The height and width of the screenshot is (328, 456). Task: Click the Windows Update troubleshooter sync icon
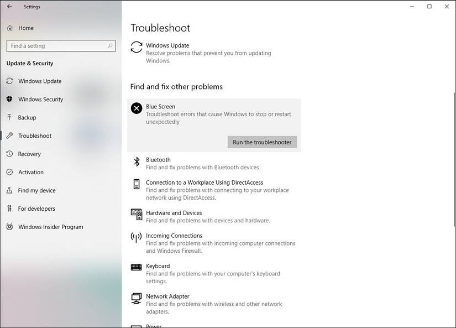click(x=137, y=47)
